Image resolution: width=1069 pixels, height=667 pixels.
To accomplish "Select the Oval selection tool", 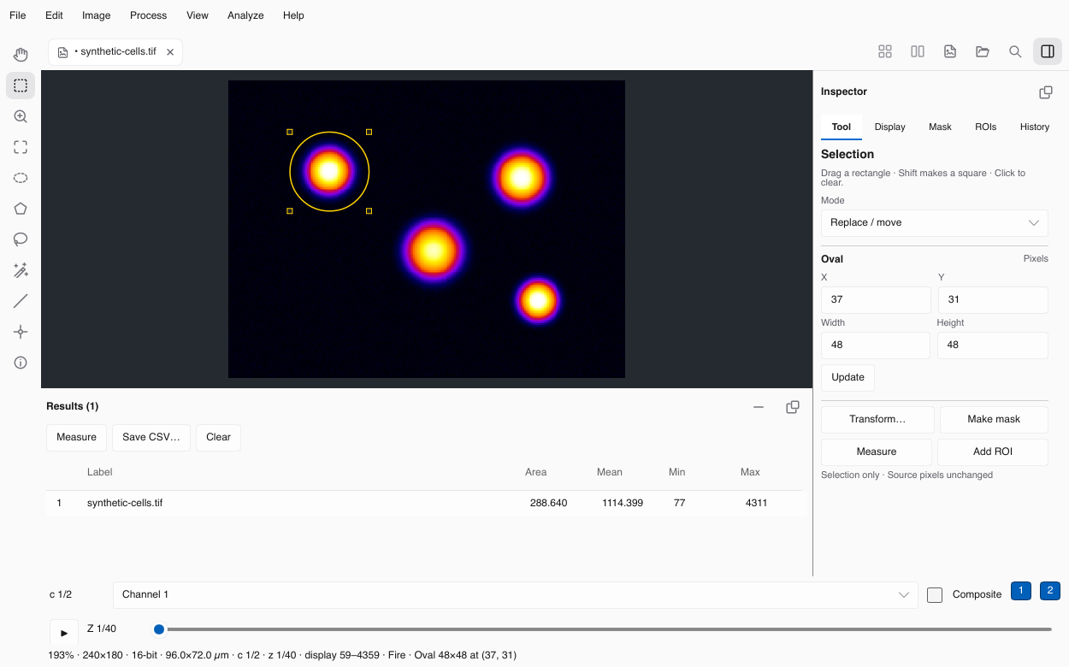I will pos(21,178).
